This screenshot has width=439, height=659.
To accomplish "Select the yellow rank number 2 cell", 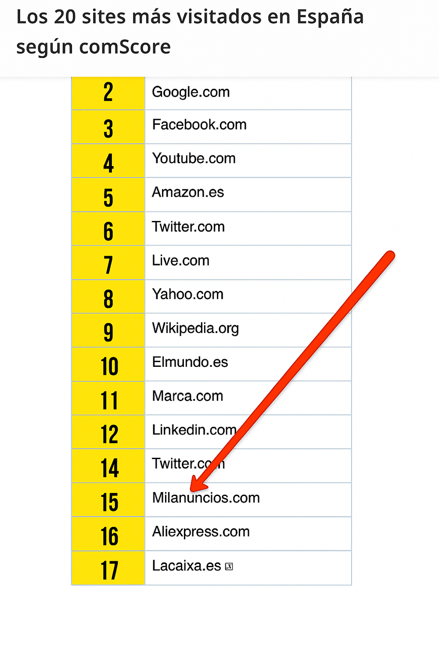I will pyautogui.click(x=108, y=93).
